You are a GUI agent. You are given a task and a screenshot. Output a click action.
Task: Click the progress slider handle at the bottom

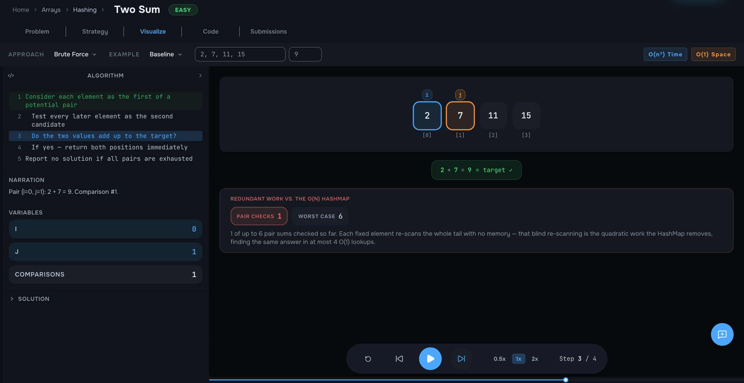pos(565,380)
